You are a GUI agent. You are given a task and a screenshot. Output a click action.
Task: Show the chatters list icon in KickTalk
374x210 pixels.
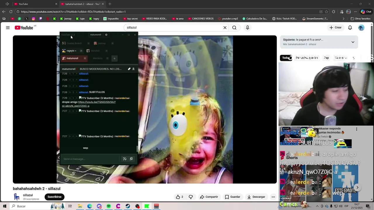coord(134,69)
